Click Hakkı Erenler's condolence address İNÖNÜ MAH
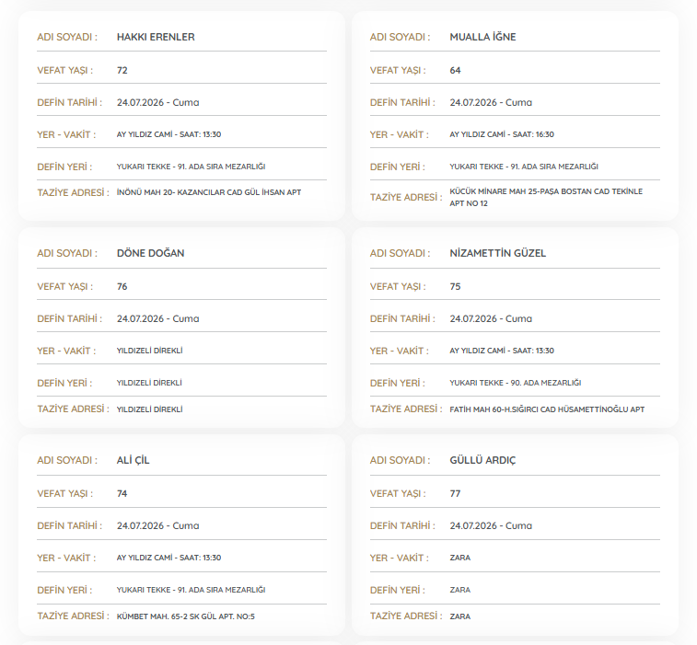This screenshot has height=645, width=697. tap(209, 192)
